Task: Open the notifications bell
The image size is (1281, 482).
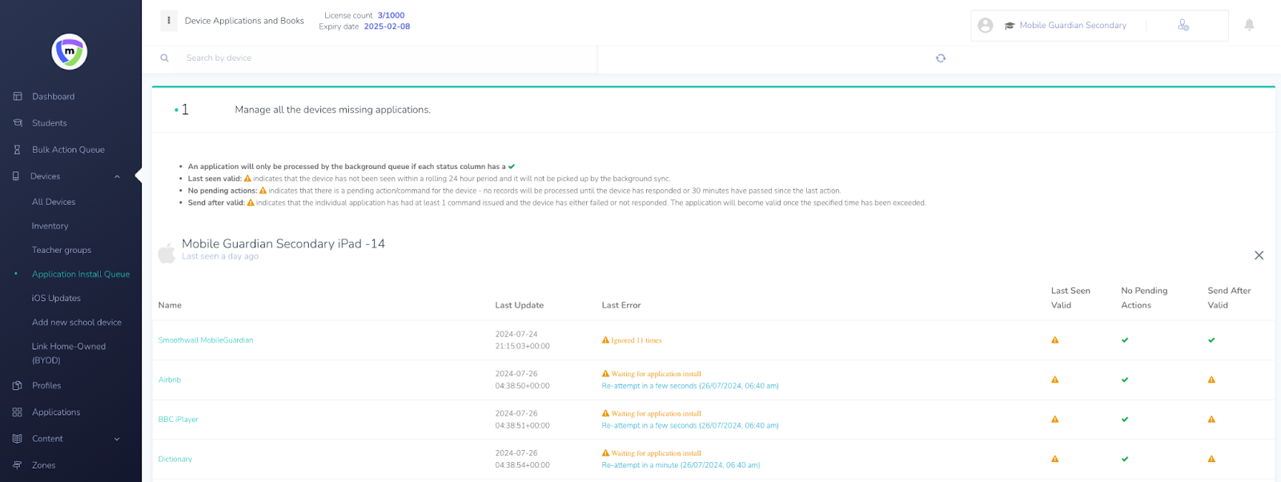Action: pyautogui.click(x=1249, y=25)
